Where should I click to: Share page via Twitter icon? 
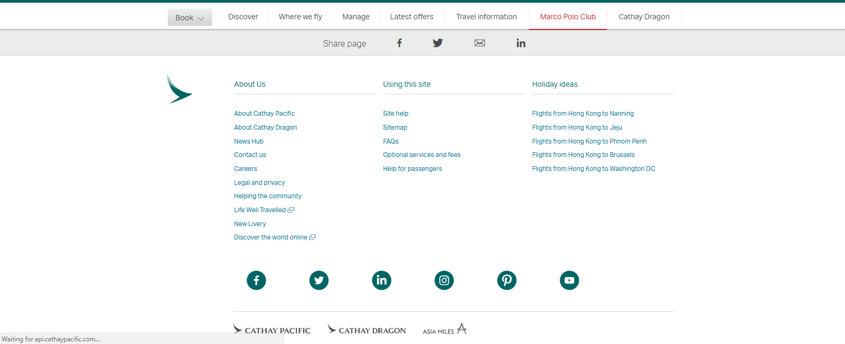(x=438, y=43)
